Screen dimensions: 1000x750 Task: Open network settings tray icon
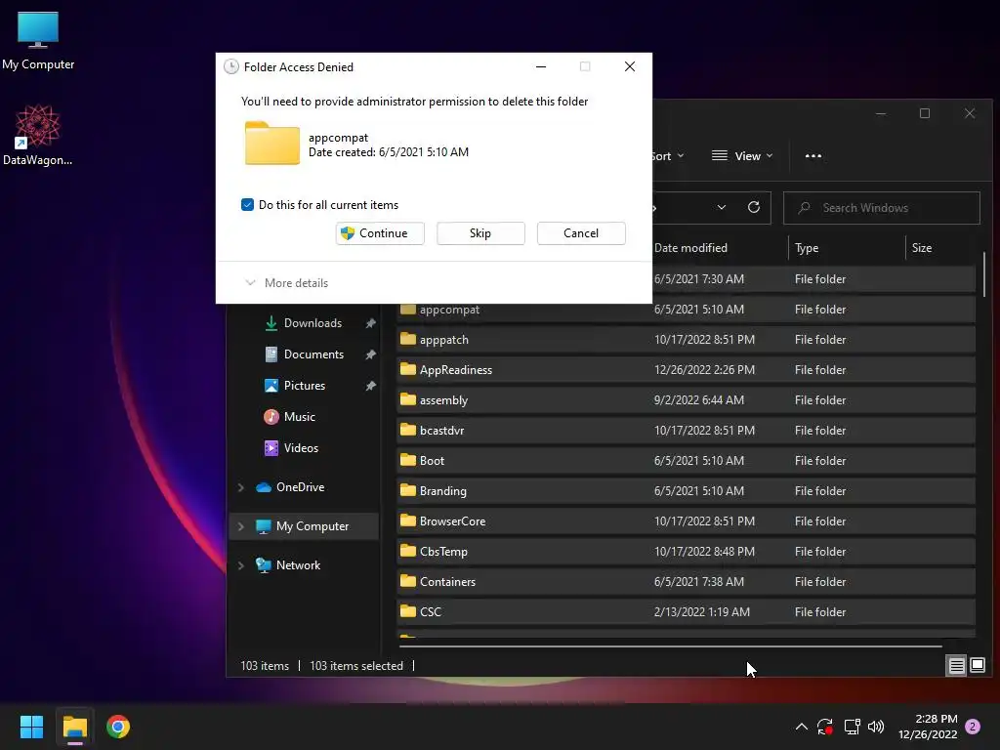pos(852,727)
